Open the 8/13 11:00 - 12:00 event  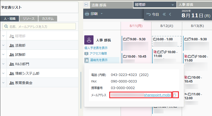[x=193, y=98]
